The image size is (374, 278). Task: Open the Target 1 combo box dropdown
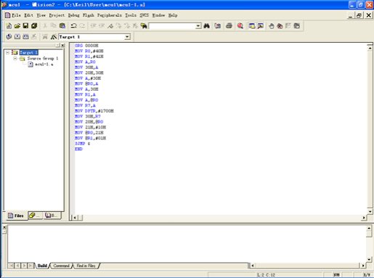(x=127, y=37)
